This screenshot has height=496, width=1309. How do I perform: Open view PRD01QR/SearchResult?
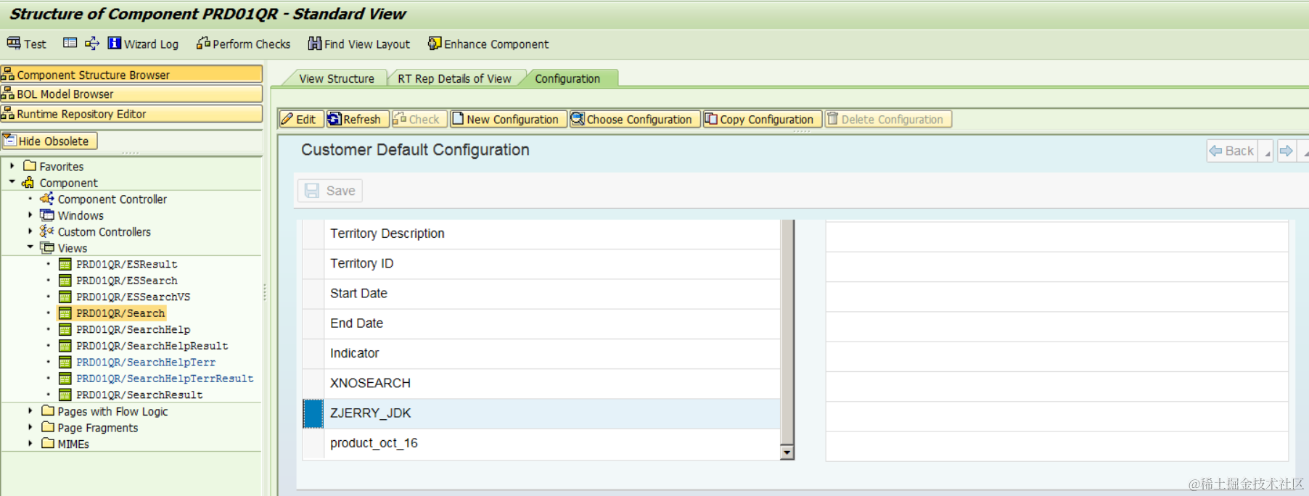point(139,394)
